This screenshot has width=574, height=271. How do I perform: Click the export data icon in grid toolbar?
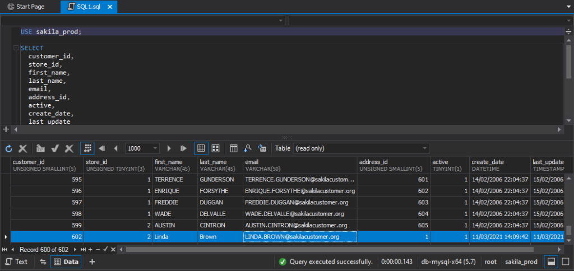click(262, 148)
